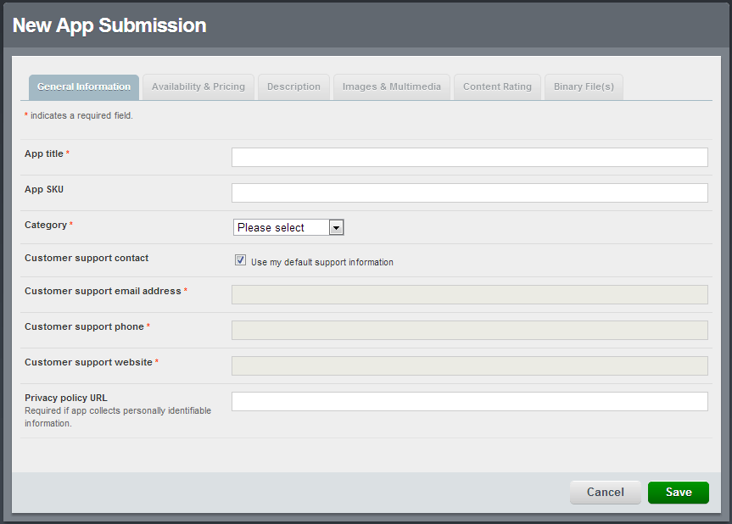Open the Availability & Pricing tab

[x=198, y=87]
